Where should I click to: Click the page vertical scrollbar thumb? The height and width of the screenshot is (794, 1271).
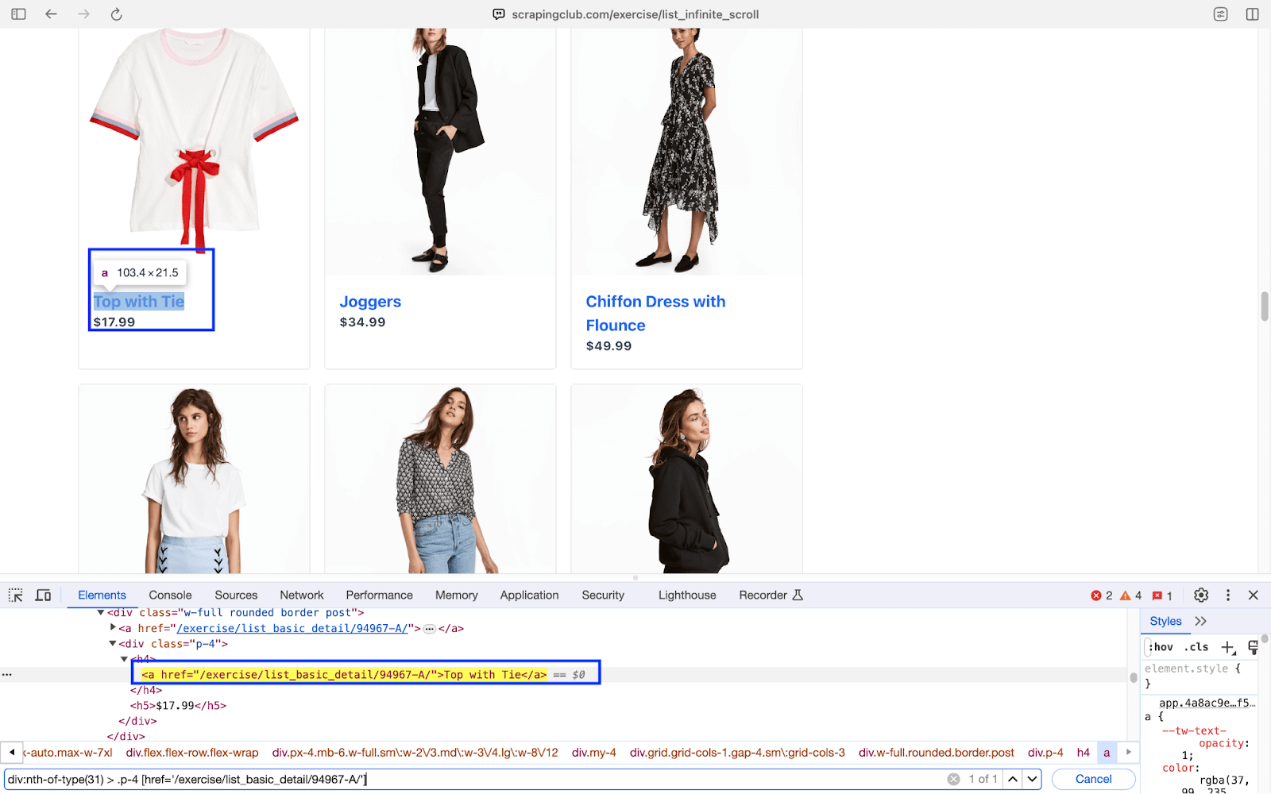point(1264,306)
